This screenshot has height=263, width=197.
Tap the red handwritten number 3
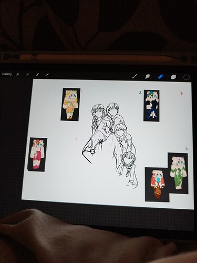tap(181, 93)
